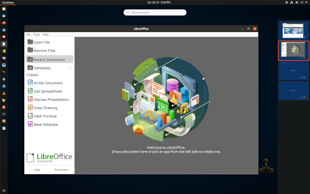Focus the Type to search field

pyautogui.click(x=155, y=12)
